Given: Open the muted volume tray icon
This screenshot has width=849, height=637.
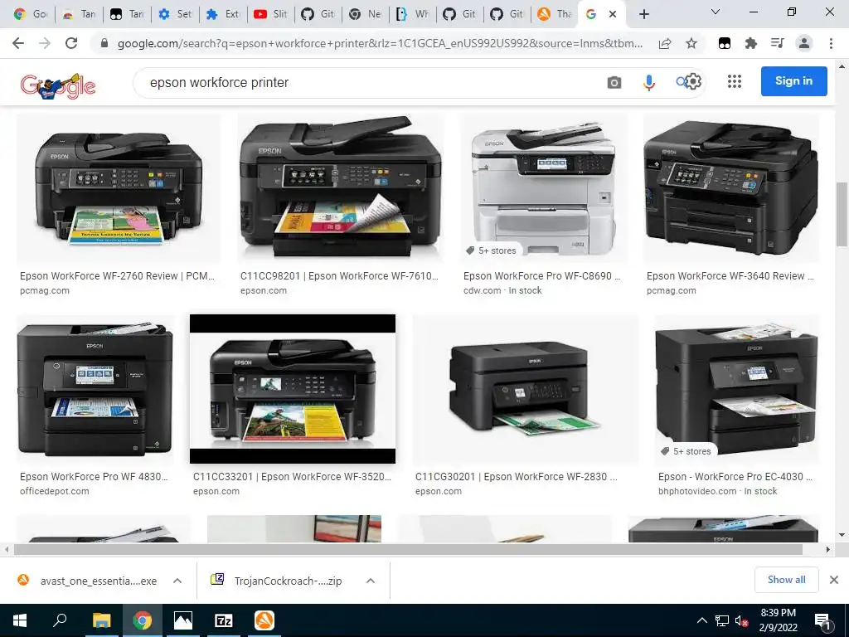Looking at the screenshot, I should pos(741,620).
